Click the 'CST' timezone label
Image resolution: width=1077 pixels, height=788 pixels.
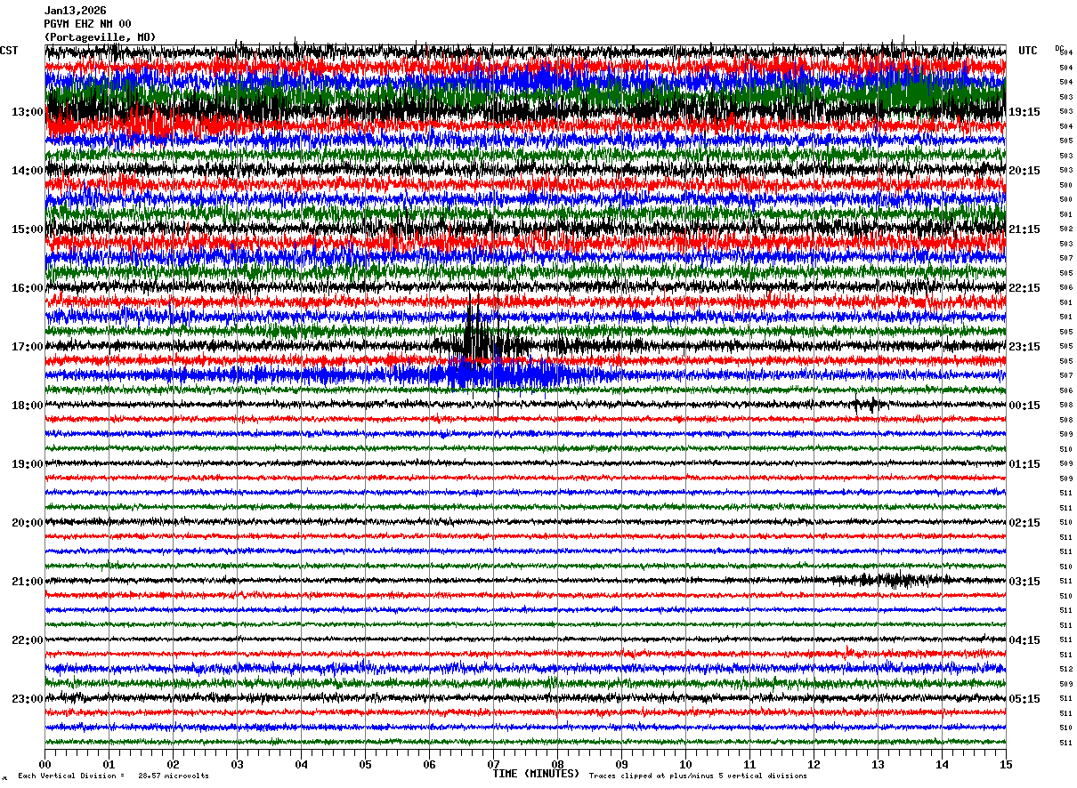pos(9,51)
